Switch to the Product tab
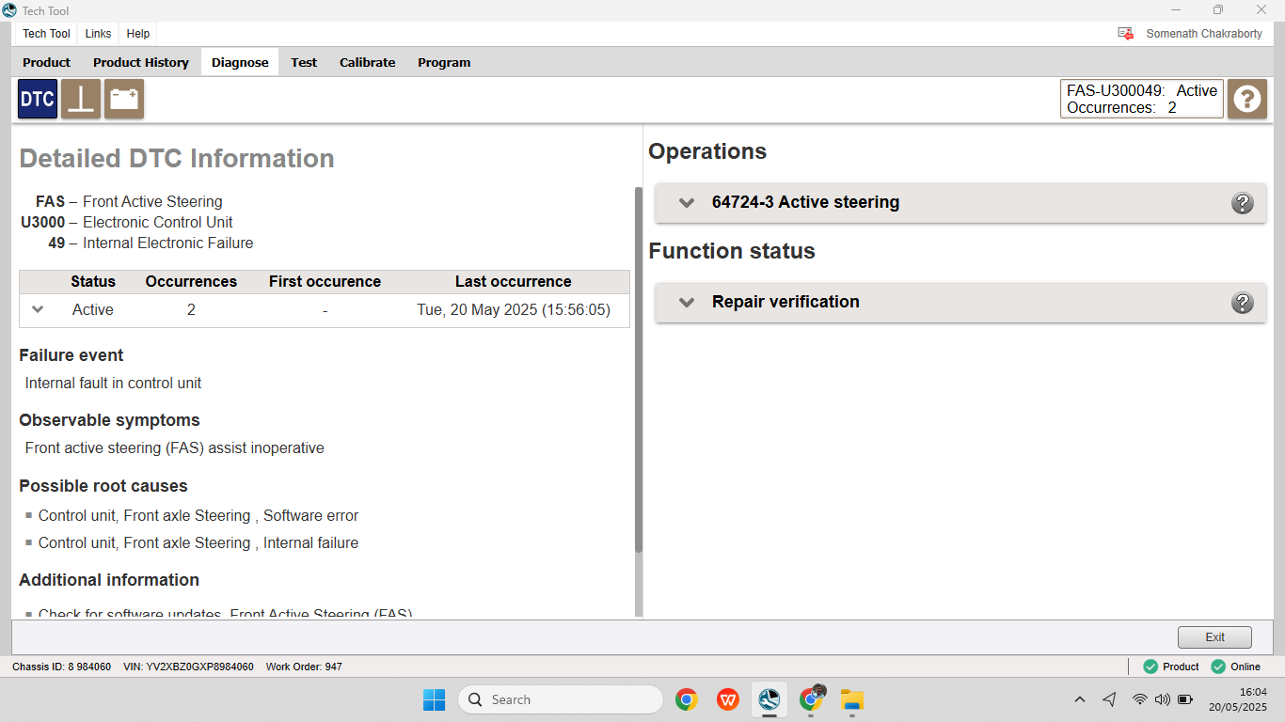1285x722 pixels. (x=47, y=63)
